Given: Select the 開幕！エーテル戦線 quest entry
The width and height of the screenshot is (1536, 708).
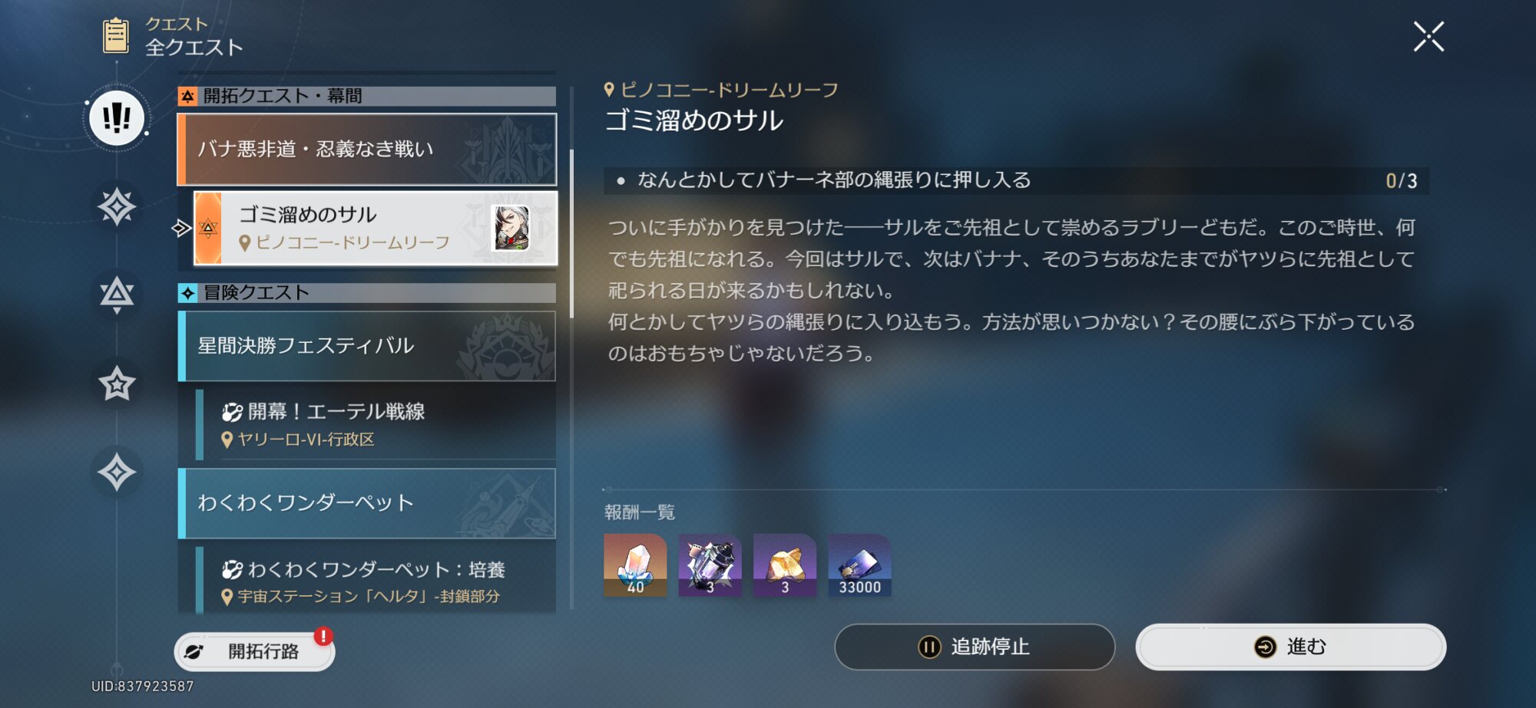Looking at the screenshot, I should pos(376,424).
